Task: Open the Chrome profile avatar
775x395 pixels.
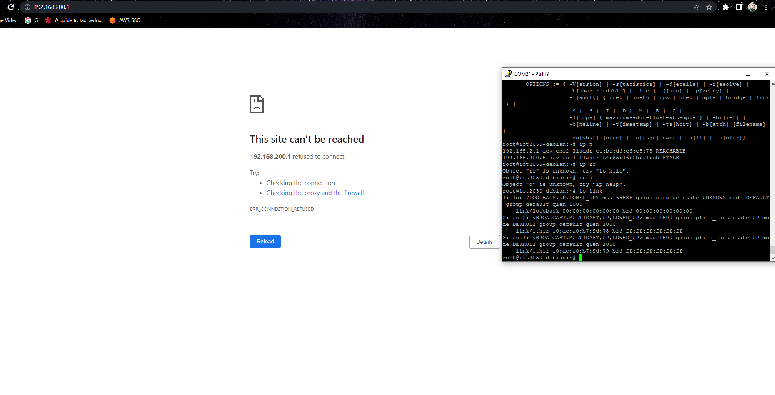Action: (x=752, y=7)
